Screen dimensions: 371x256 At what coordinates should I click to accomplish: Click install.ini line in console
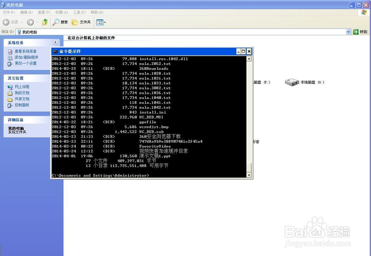109,112
